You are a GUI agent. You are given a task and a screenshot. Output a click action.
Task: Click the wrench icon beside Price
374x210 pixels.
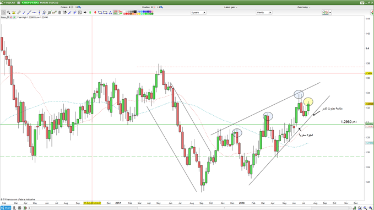tap(7, 18)
